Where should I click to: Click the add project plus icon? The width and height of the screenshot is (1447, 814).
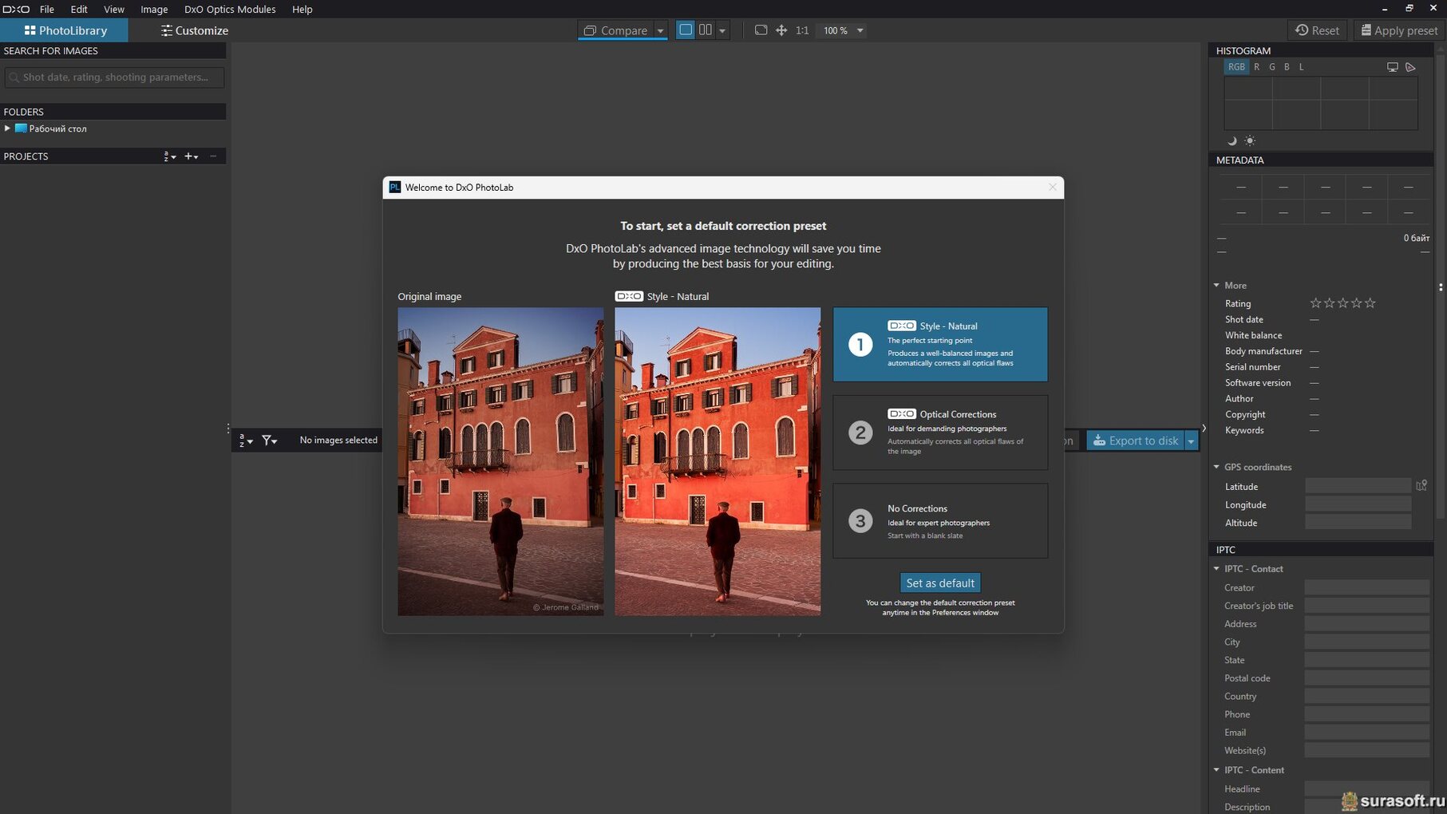191,156
